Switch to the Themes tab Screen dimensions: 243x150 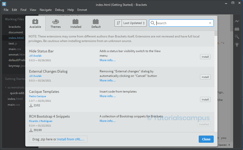pos(55,23)
